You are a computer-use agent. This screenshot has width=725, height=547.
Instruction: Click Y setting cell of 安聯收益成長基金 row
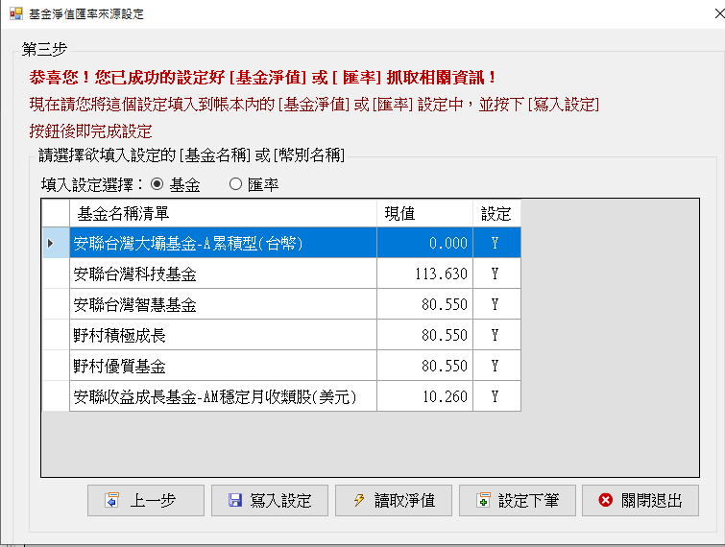[x=497, y=396]
